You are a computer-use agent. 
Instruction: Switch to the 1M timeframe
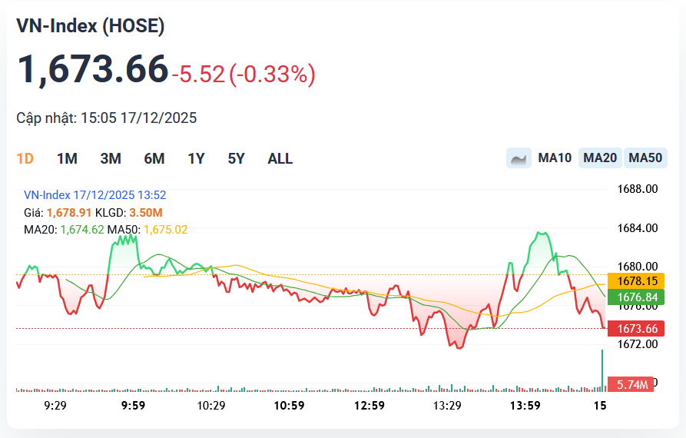67,159
